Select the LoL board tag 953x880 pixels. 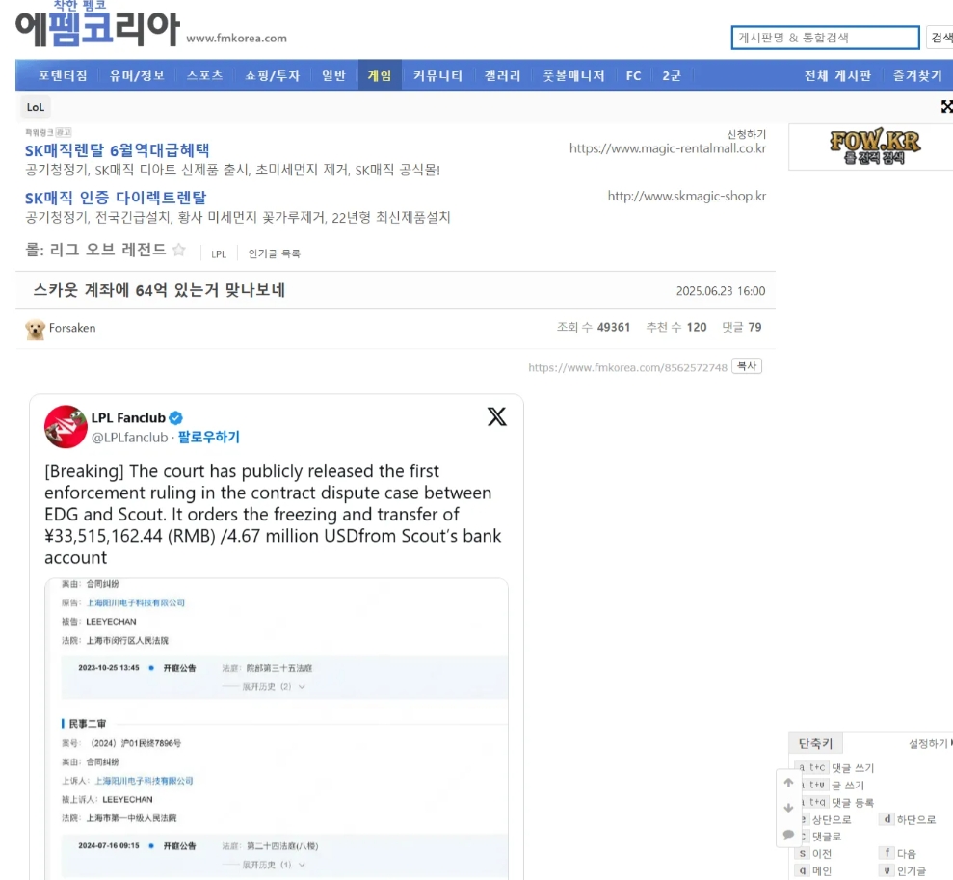pyautogui.click(x=35, y=107)
